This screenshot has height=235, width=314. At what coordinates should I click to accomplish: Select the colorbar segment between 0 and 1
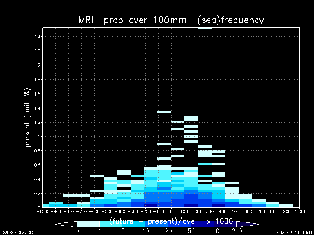88,224
